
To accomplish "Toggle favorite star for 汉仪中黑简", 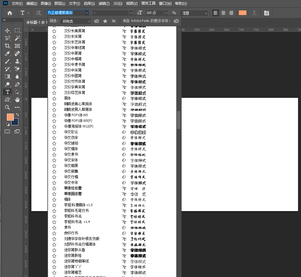I will pyautogui.click(x=54, y=54).
